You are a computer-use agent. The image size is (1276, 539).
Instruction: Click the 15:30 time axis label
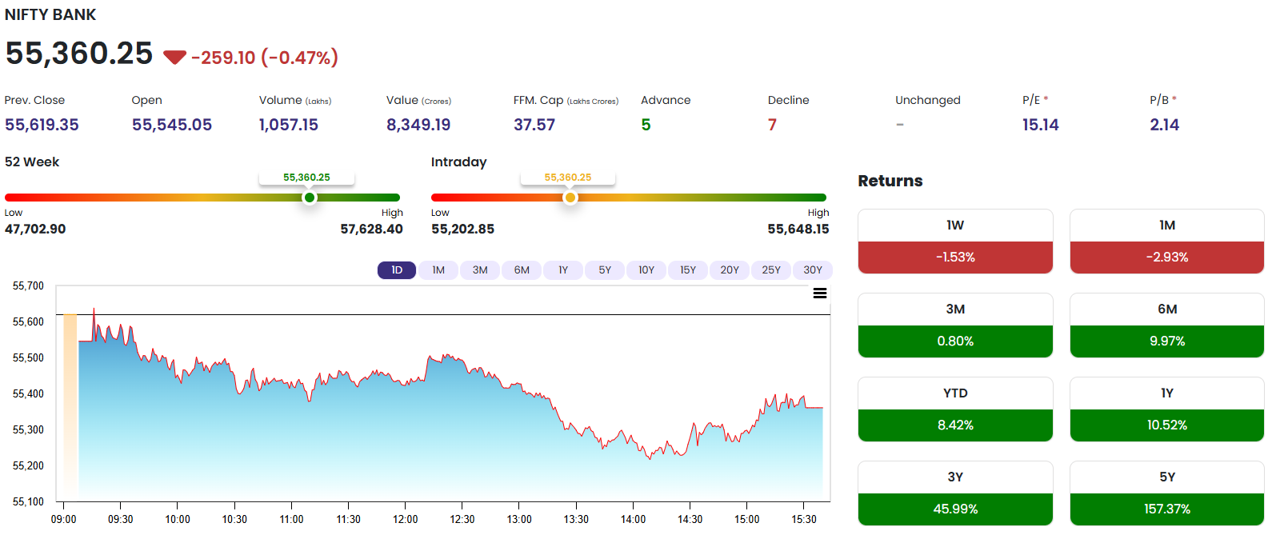click(804, 519)
